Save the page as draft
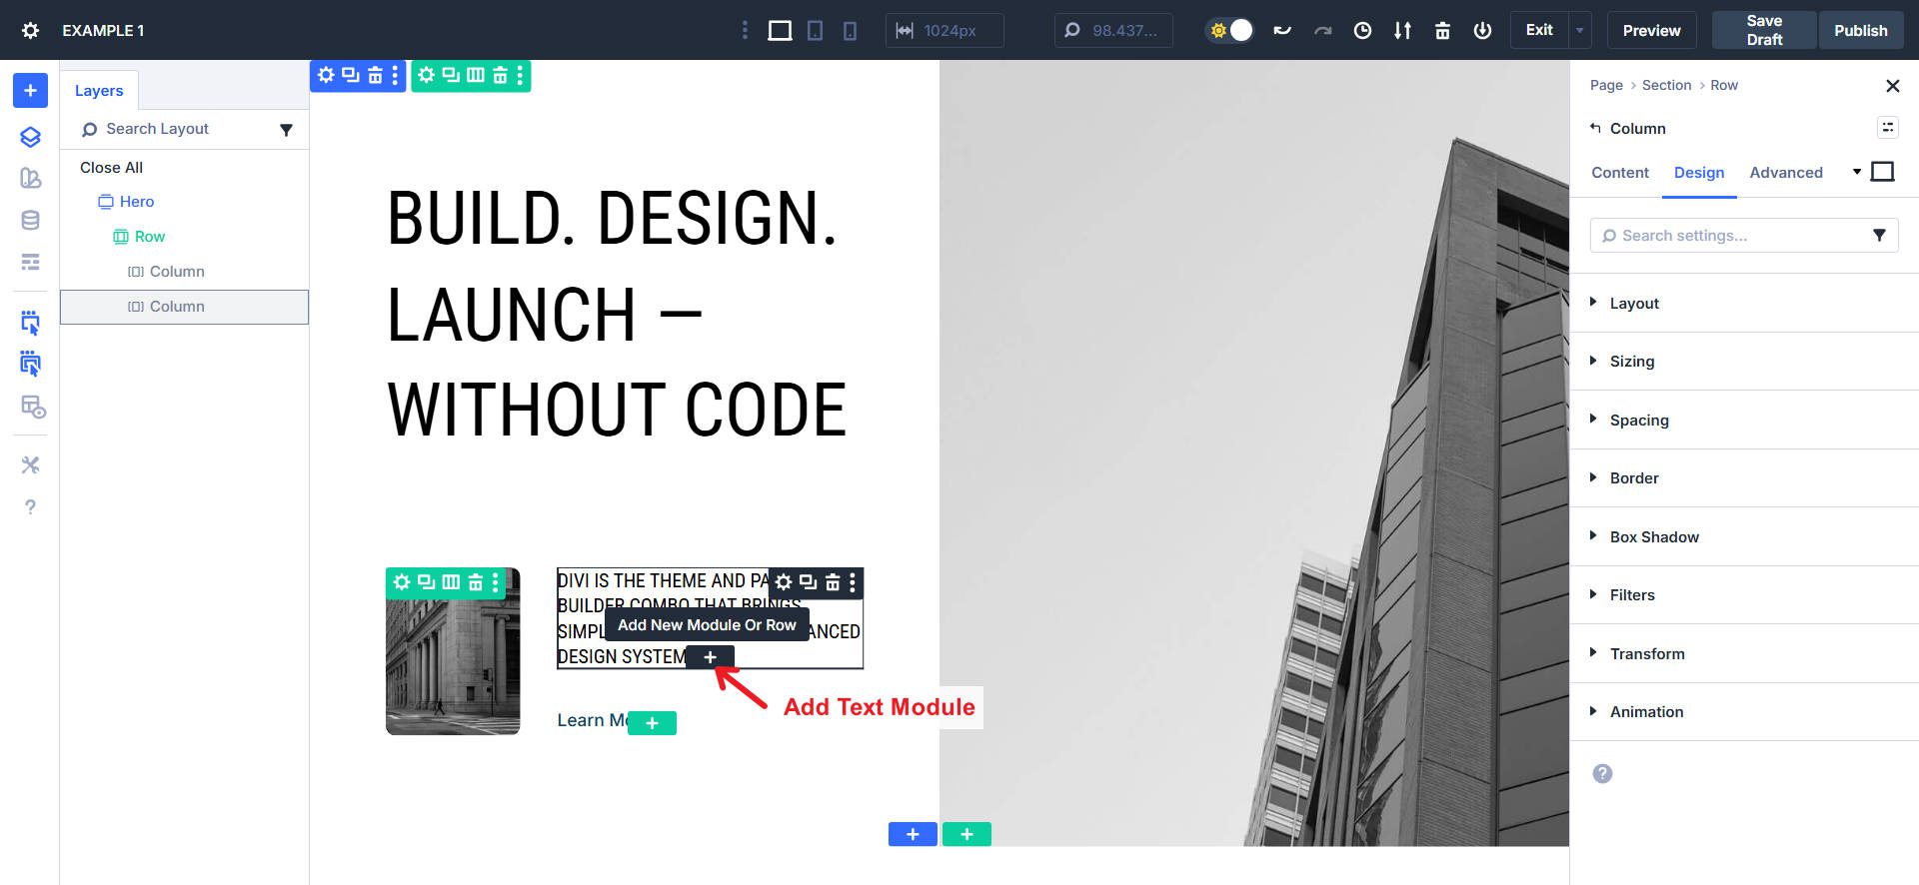1919x885 pixels. 1764,30
